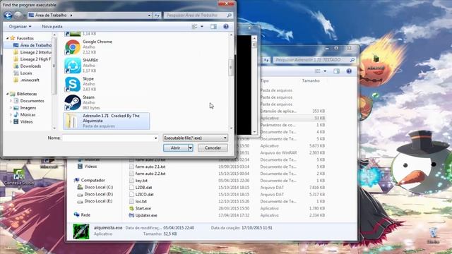Collapse the Bibliotecas section
This screenshot has width=452, height=254.
[x=8, y=94]
